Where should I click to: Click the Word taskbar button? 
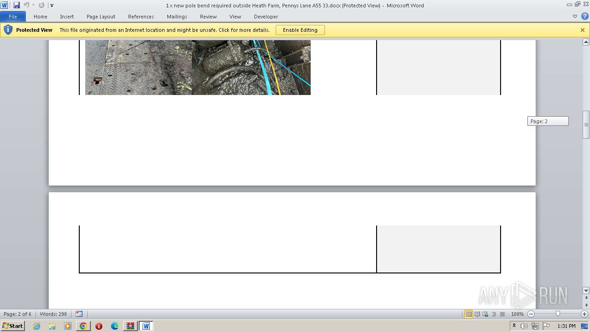pos(146,326)
